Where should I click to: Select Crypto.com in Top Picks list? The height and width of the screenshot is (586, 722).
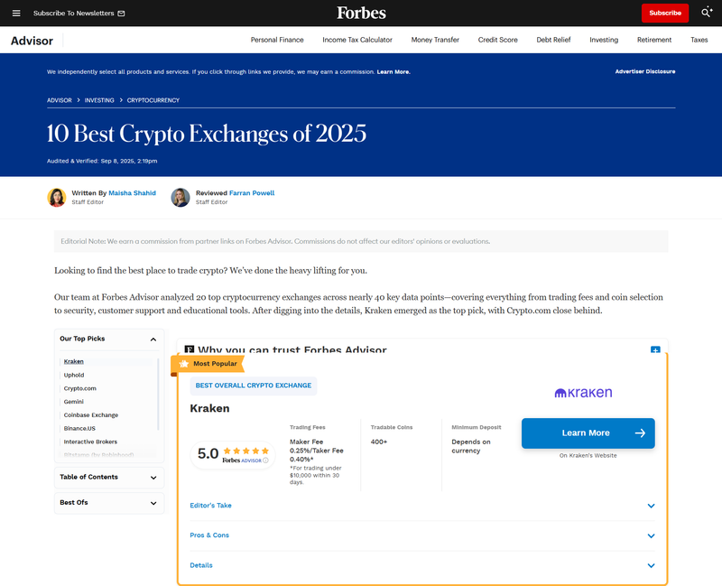point(79,388)
